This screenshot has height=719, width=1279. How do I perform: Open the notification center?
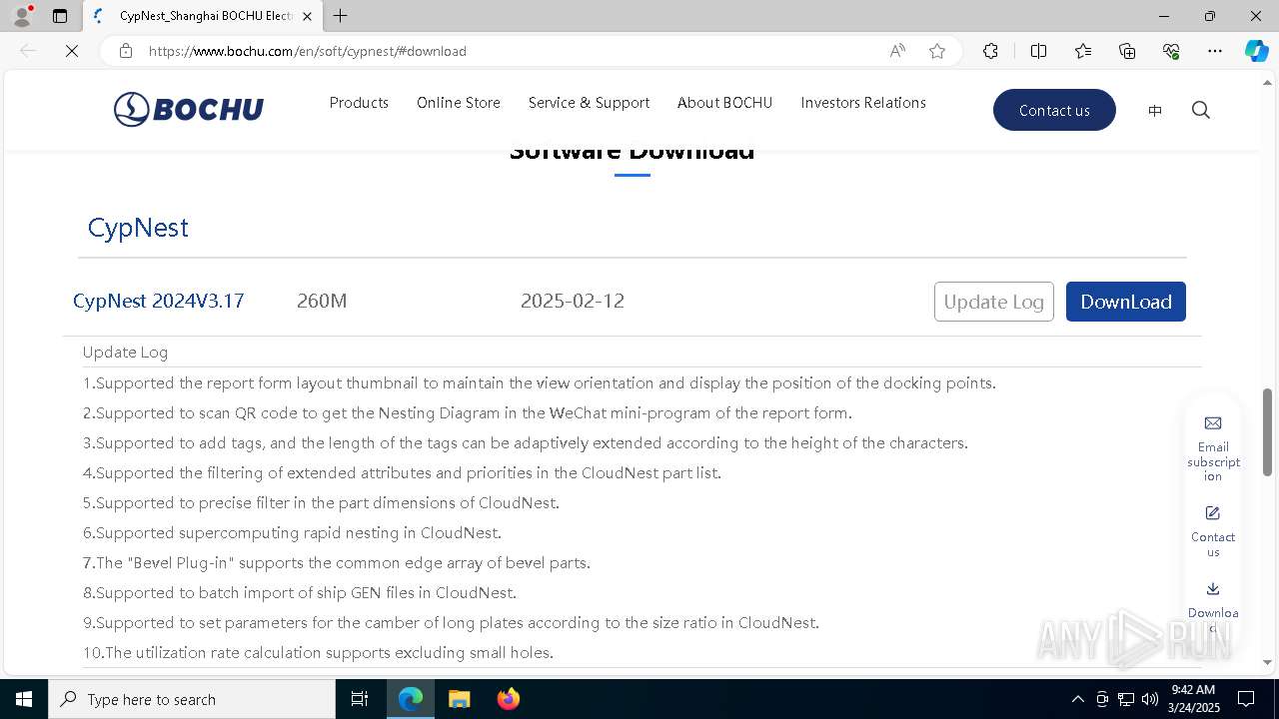point(1246,699)
